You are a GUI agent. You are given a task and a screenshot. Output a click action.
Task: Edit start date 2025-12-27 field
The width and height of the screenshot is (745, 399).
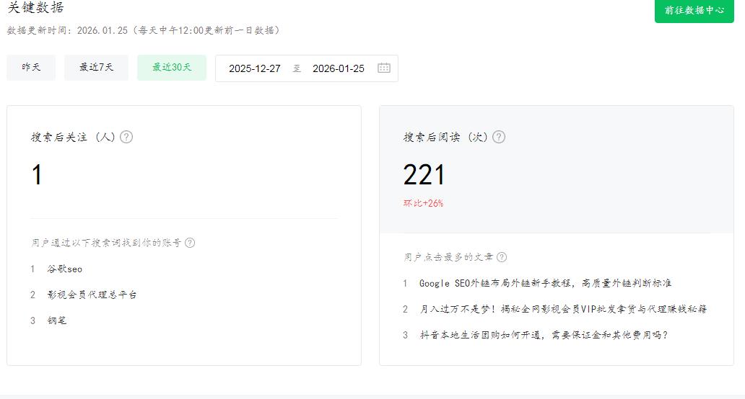point(255,68)
